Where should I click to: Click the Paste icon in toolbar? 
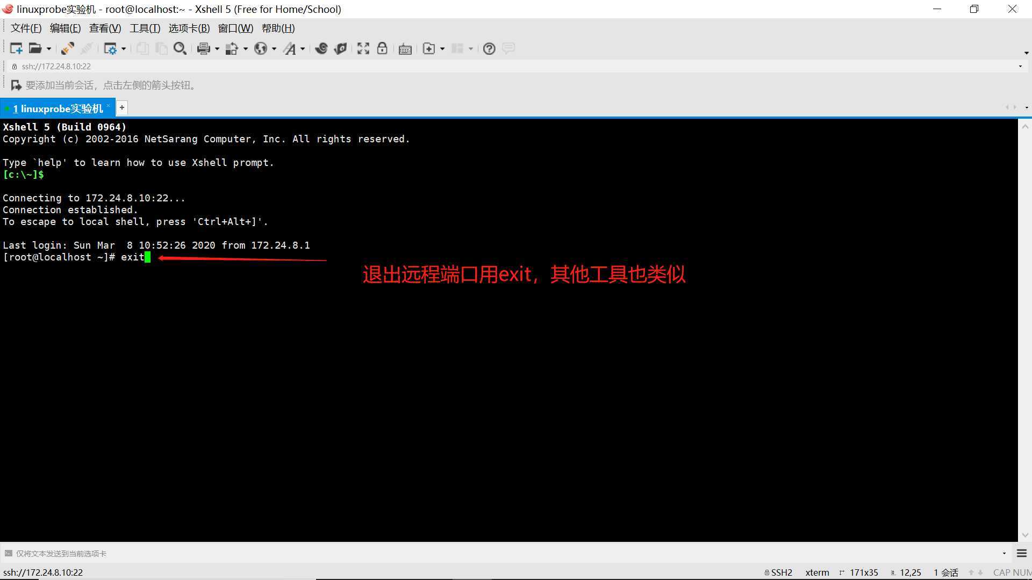pyautogui.click(x=161, y=48)
